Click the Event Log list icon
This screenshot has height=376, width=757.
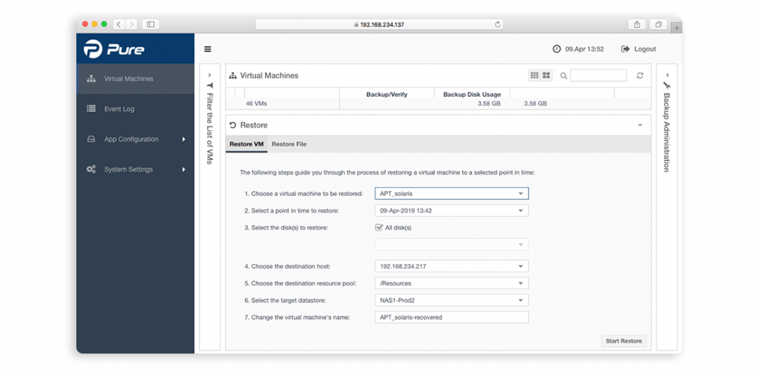(x=91, y=109)
